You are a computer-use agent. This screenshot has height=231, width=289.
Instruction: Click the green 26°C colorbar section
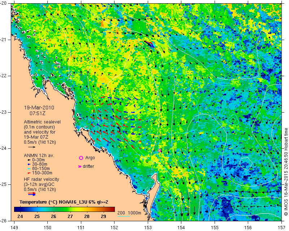pos(53,209)
